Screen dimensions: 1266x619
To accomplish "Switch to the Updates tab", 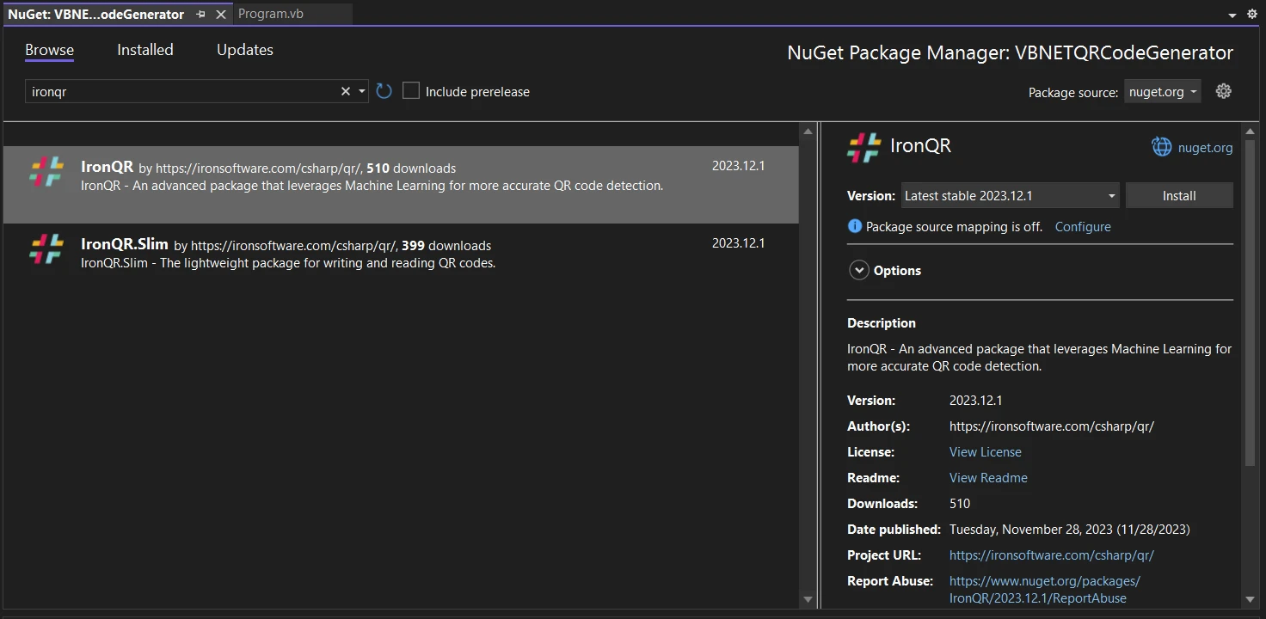I will 245,50.
